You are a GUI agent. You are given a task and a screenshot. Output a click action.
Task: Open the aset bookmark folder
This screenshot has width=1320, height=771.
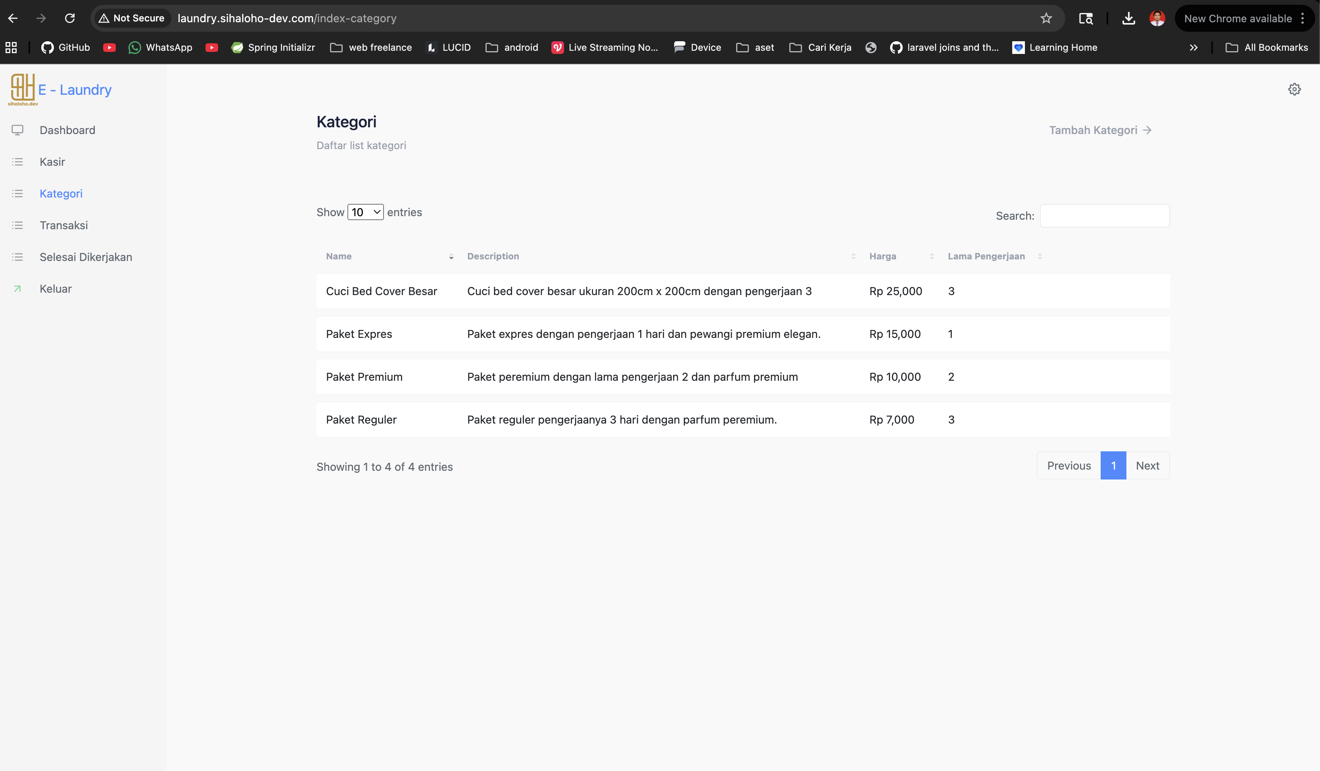coord(755,48)
